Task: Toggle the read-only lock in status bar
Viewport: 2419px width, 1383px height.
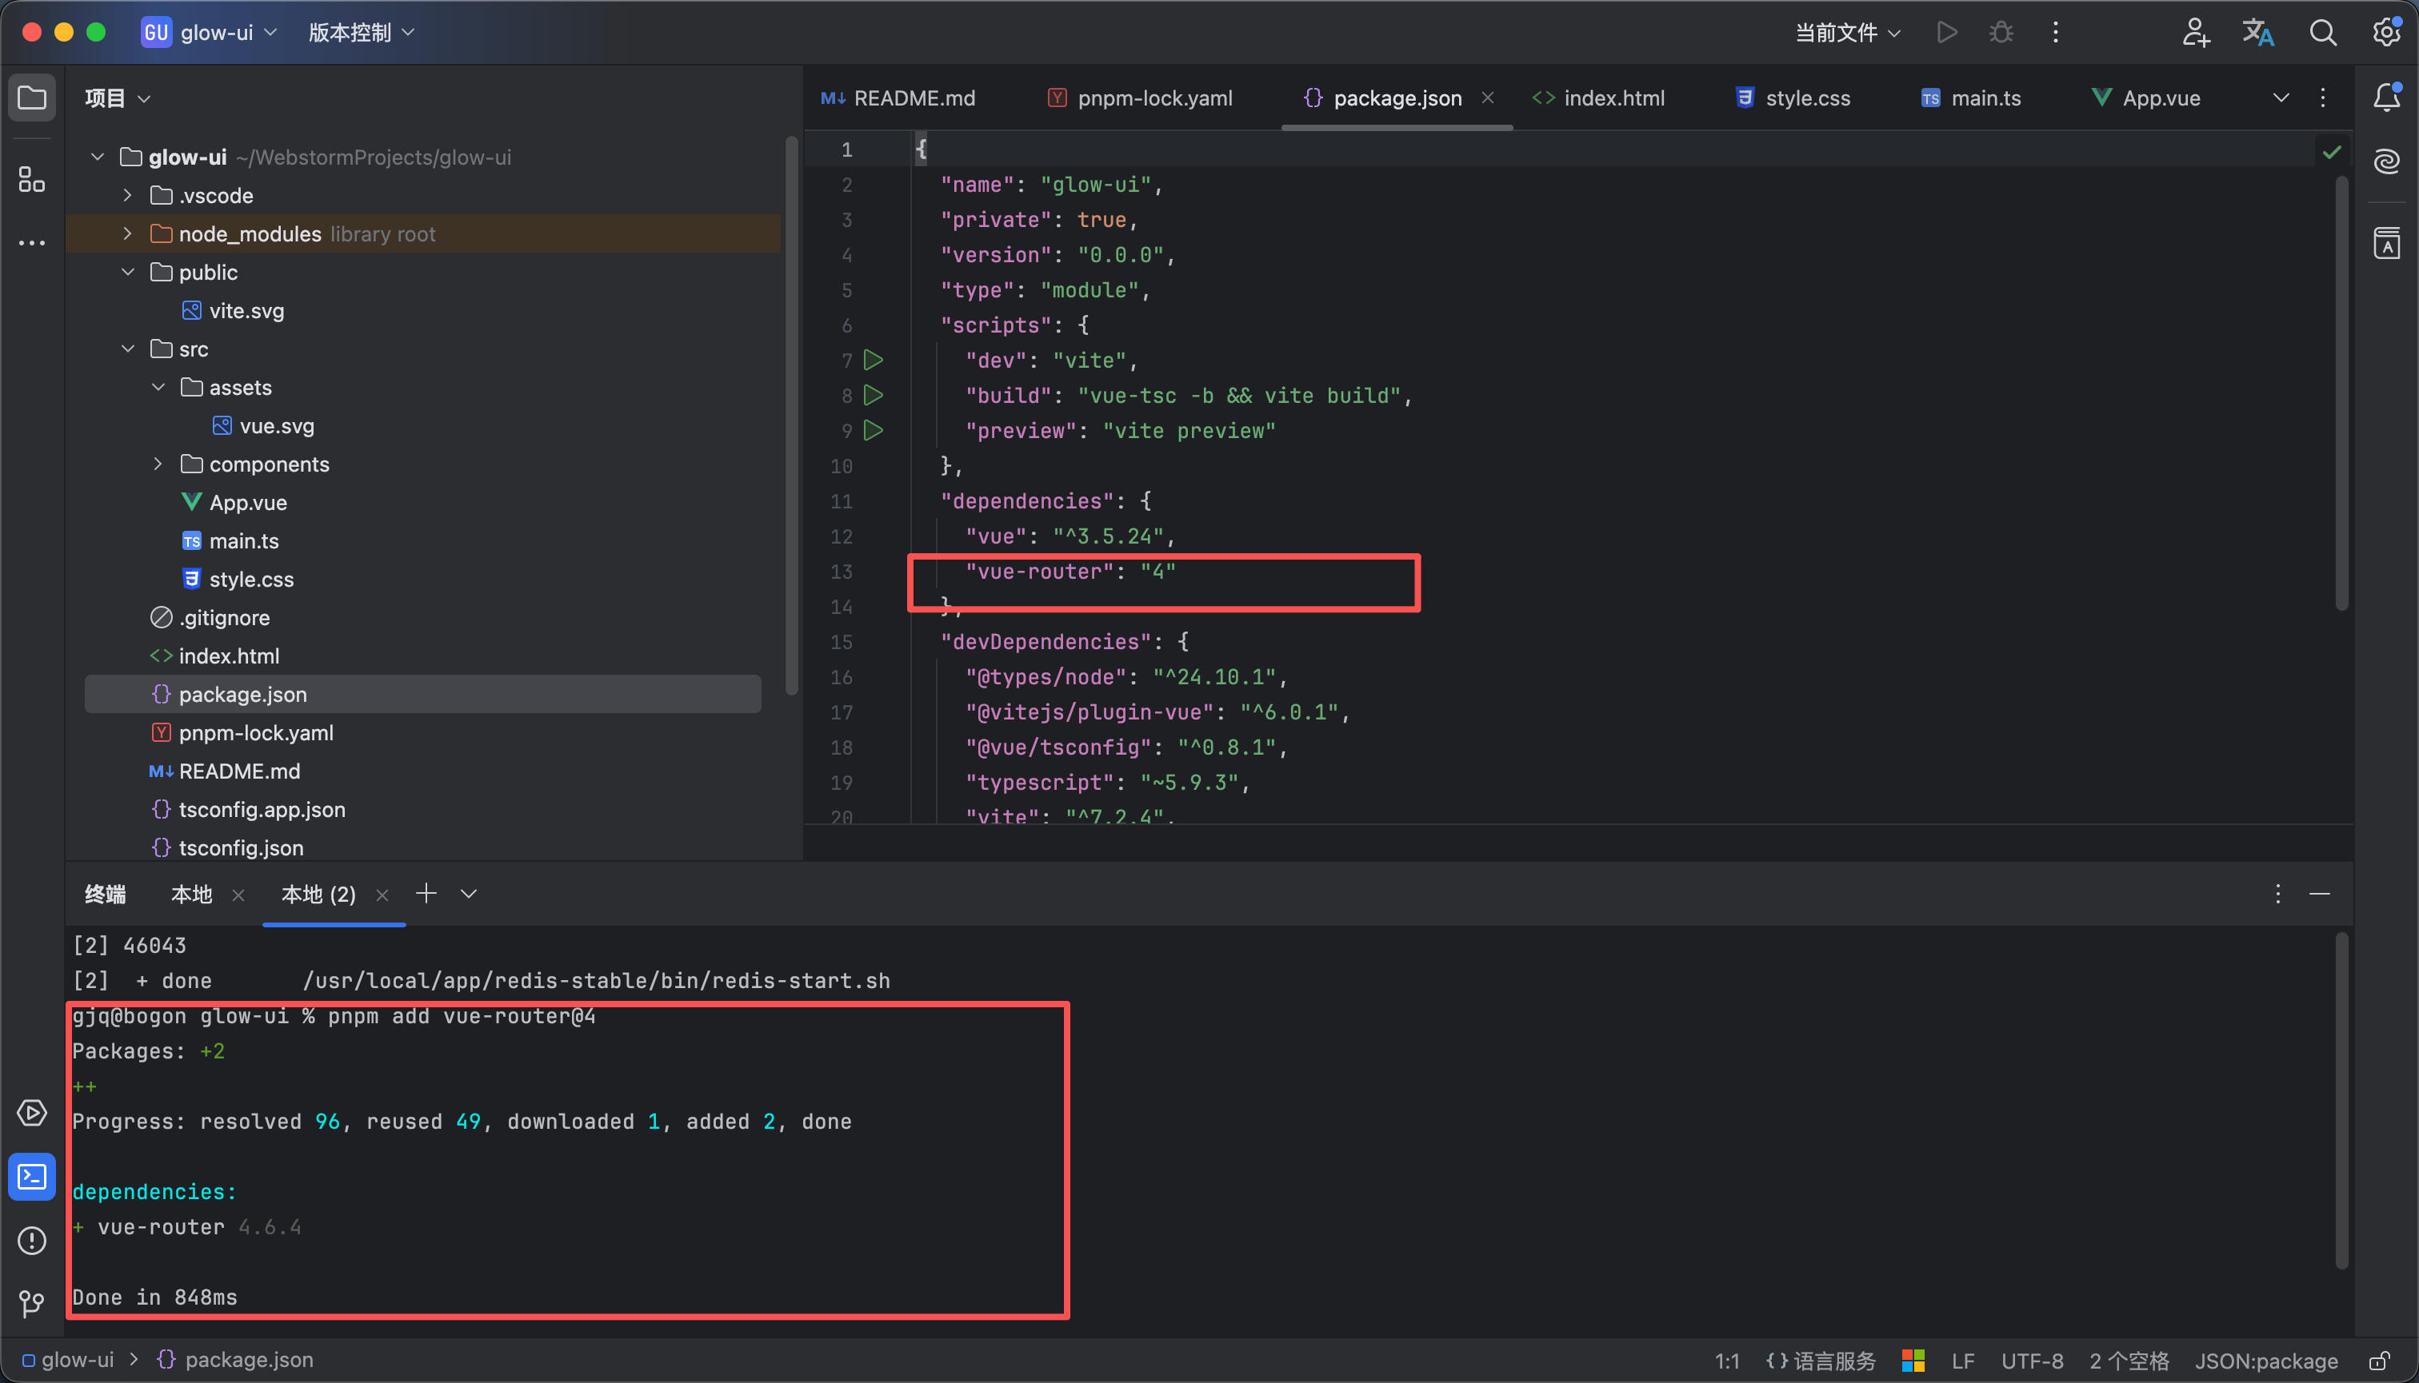Action: coord(2378,1360)
